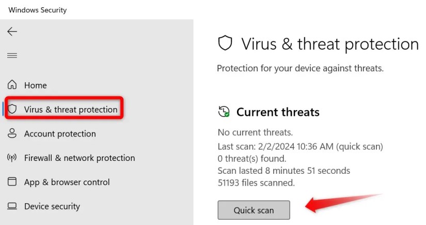426x225 pixels.
Task: Click the back arrow icon
Action: click(12, 32)
